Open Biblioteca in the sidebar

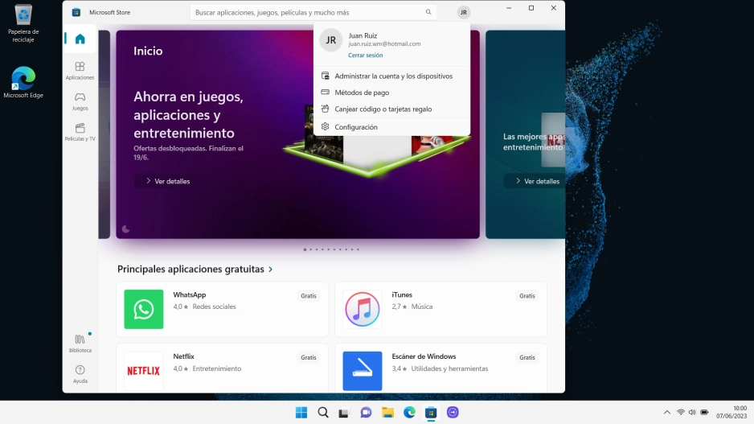point(80,344)
